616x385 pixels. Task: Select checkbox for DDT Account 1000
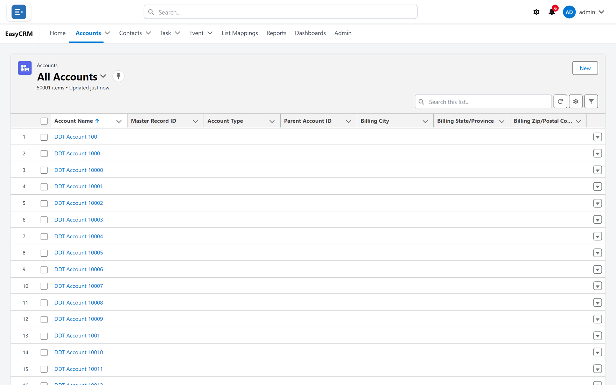click(x=44, y=154)
